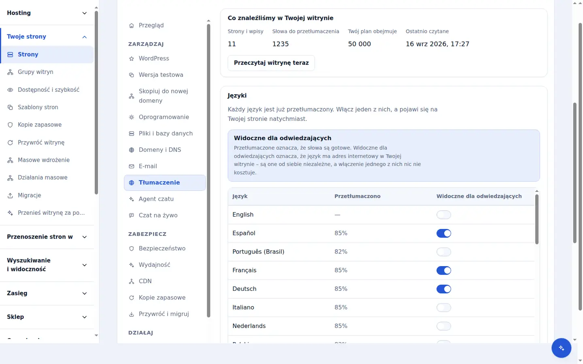Open Wydajność settings page

(165, 265)
